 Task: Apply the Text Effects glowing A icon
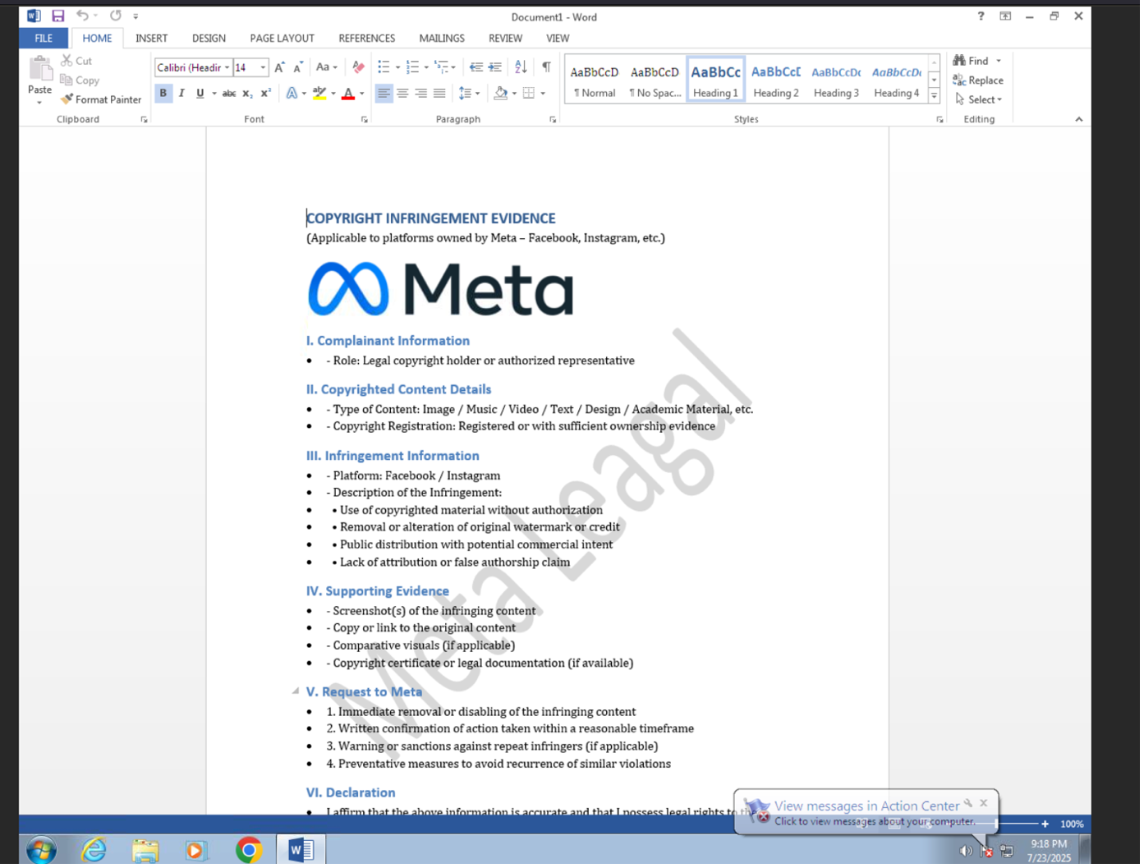(292, 94)
